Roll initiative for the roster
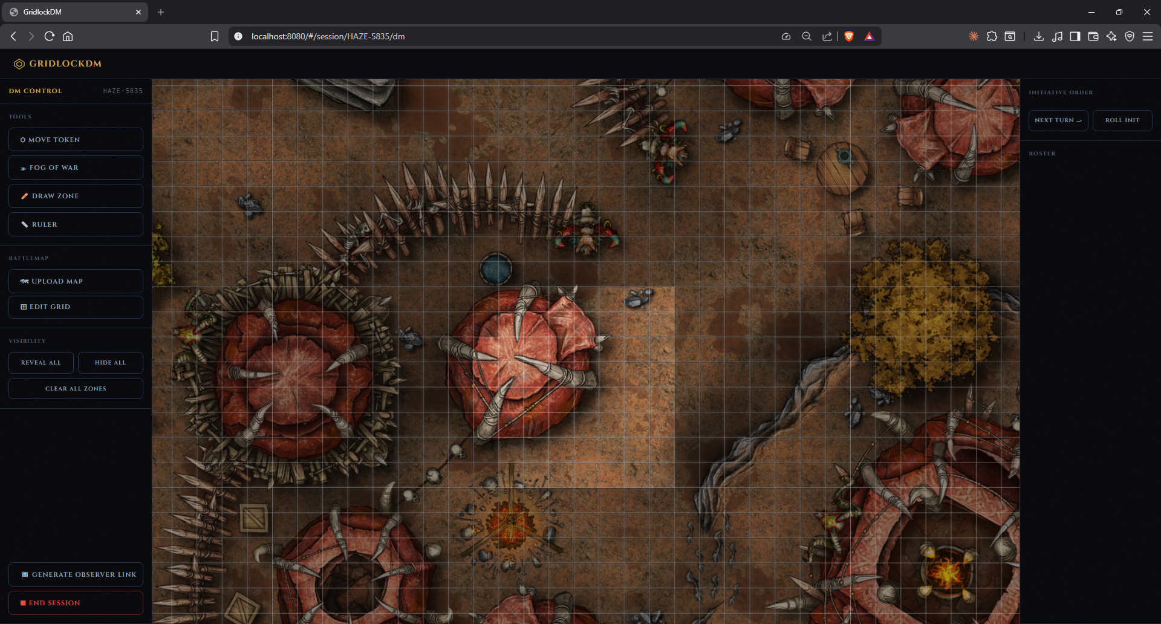 [1122, 120]
